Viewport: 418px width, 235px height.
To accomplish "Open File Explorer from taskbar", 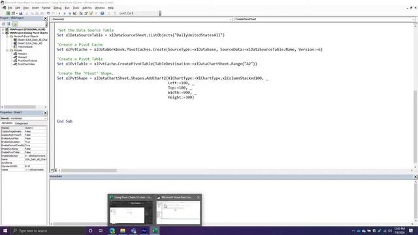I will click(123, 230).
